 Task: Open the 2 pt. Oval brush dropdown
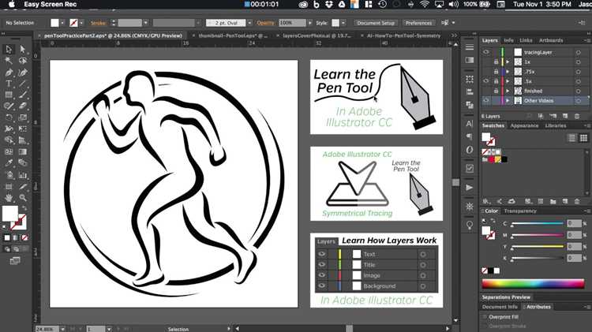(x=249, y=23)
